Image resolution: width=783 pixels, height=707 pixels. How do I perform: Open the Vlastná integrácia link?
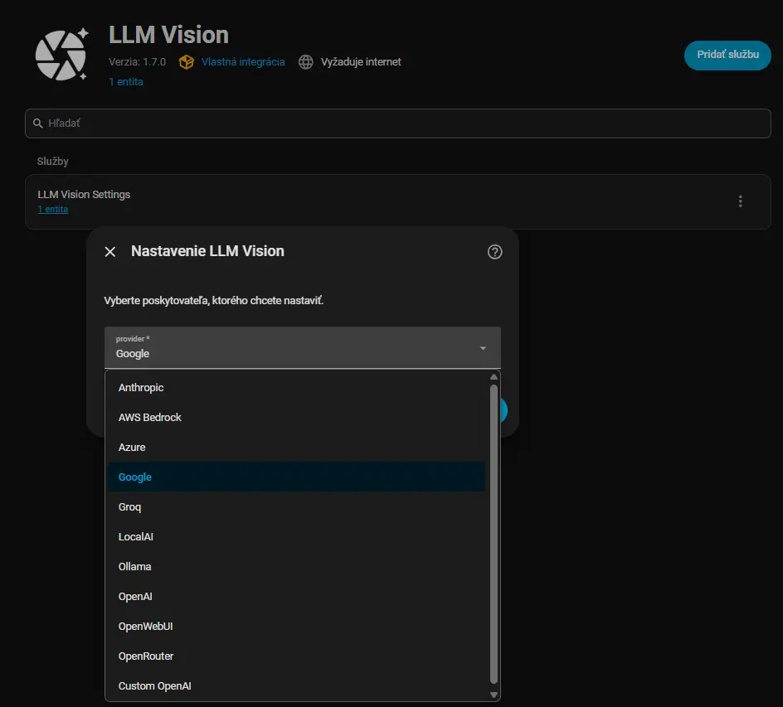243,62
